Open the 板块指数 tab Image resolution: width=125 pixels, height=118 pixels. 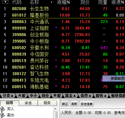(118, 96)
